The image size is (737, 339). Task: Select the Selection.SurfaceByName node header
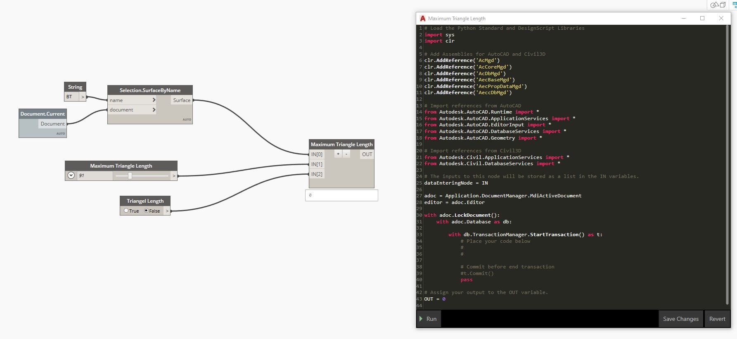(x=150, y=90)
